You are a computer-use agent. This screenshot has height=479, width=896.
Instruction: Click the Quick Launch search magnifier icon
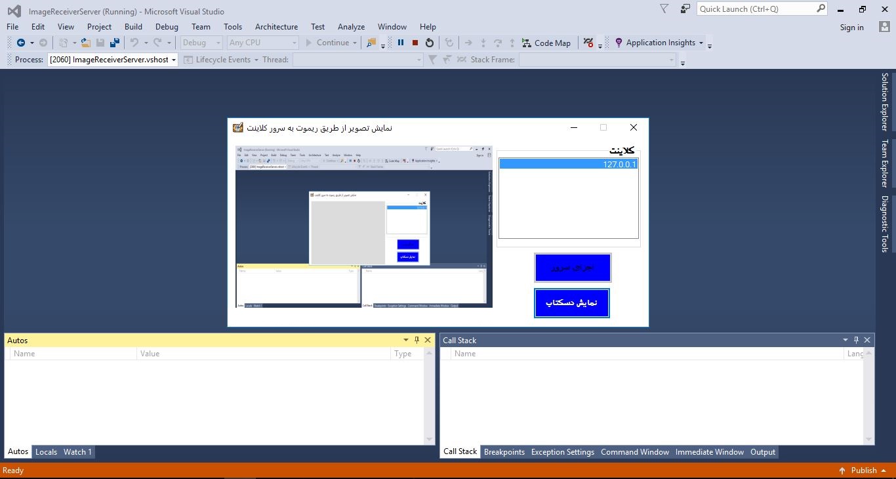pyautogui.click(x=821, y=9)
